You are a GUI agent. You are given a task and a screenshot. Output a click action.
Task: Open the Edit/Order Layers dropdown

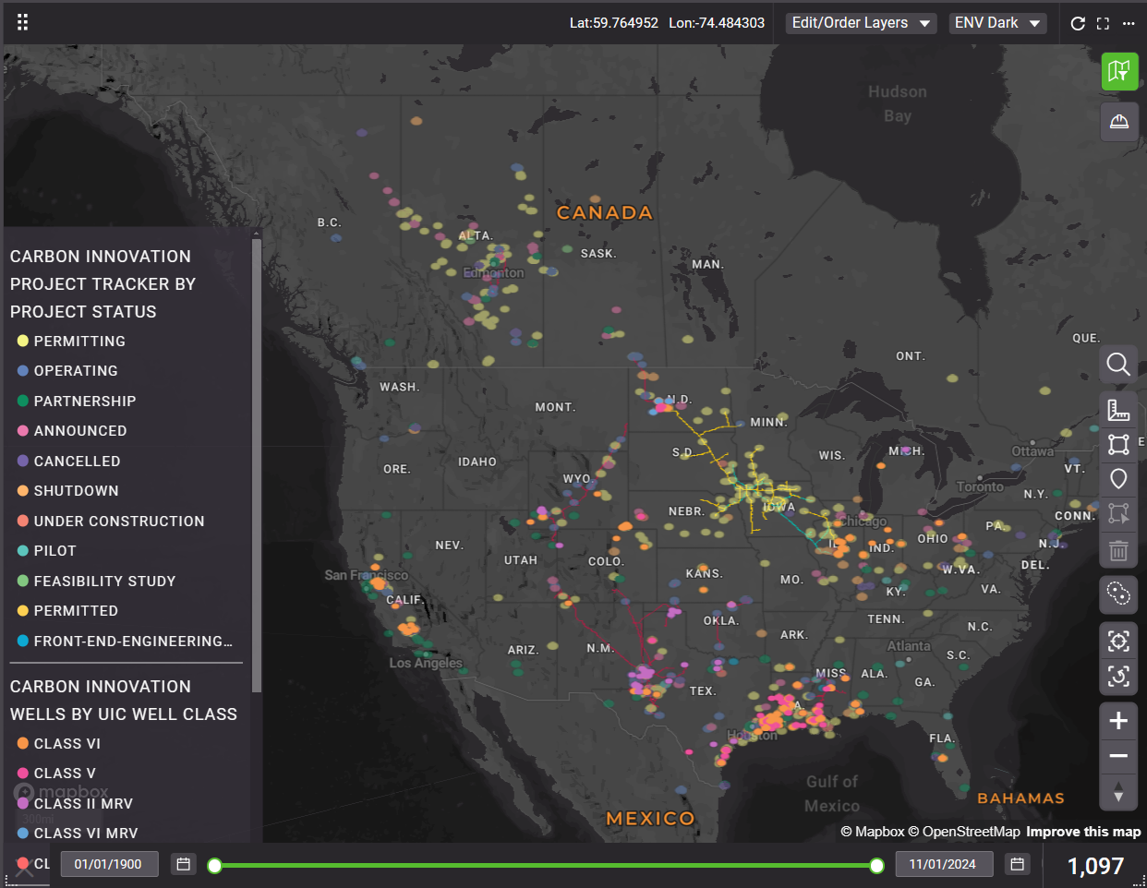point(861,23)
